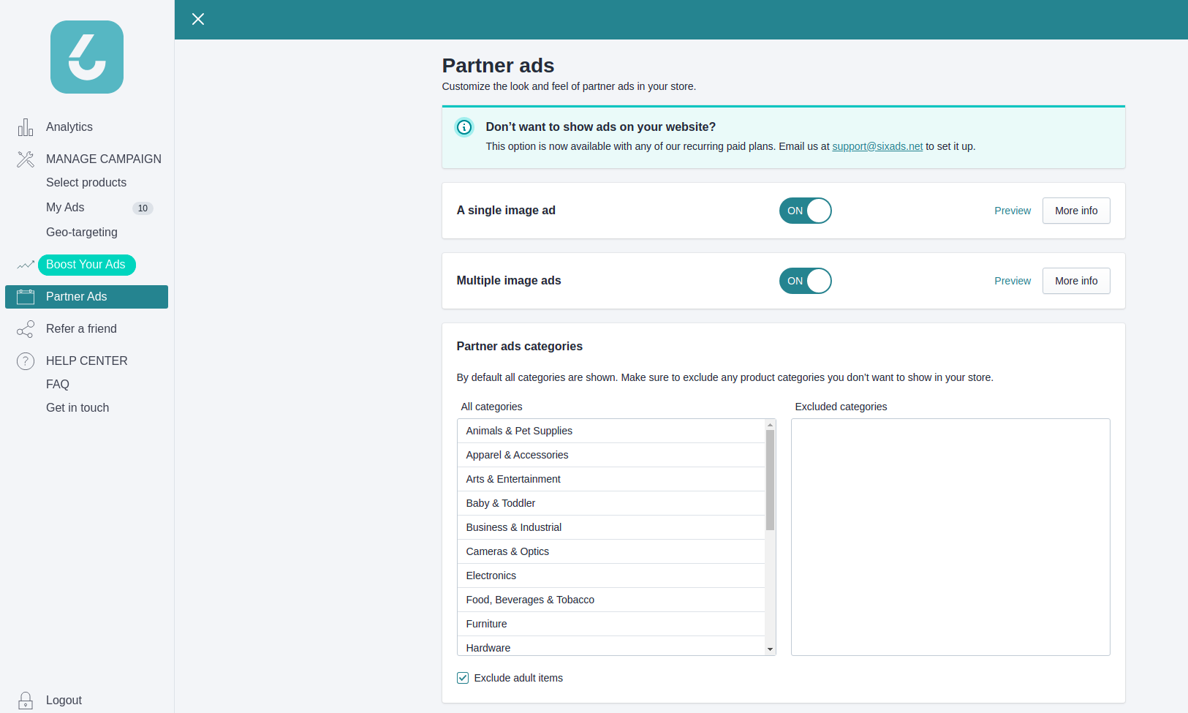The image size is (1188, 713).
Task: Click the Partner Ads window icon
Action: click(x=26, y=297)
